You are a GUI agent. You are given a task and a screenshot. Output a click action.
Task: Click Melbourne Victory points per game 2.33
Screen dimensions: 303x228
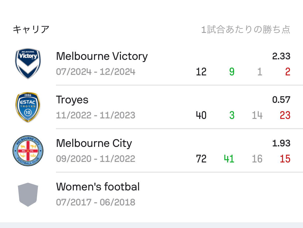281,56
